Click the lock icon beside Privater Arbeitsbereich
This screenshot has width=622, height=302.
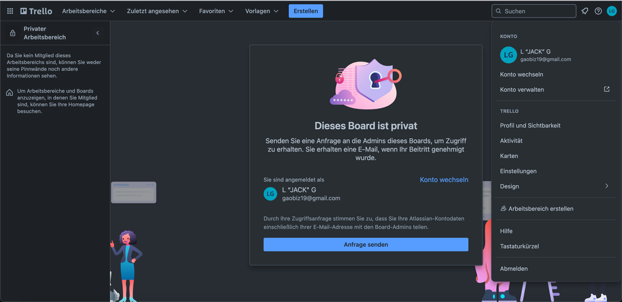[12, 34]
